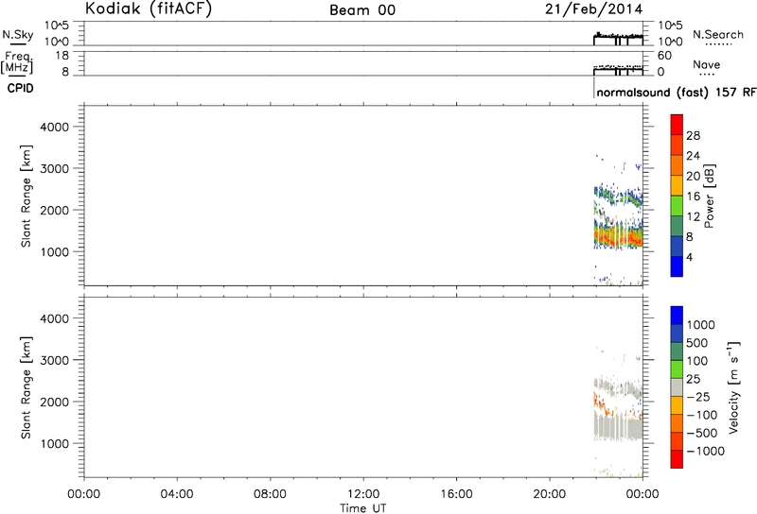
Task: Click the '2000' tick of the velocity panel
Action: 55,403
